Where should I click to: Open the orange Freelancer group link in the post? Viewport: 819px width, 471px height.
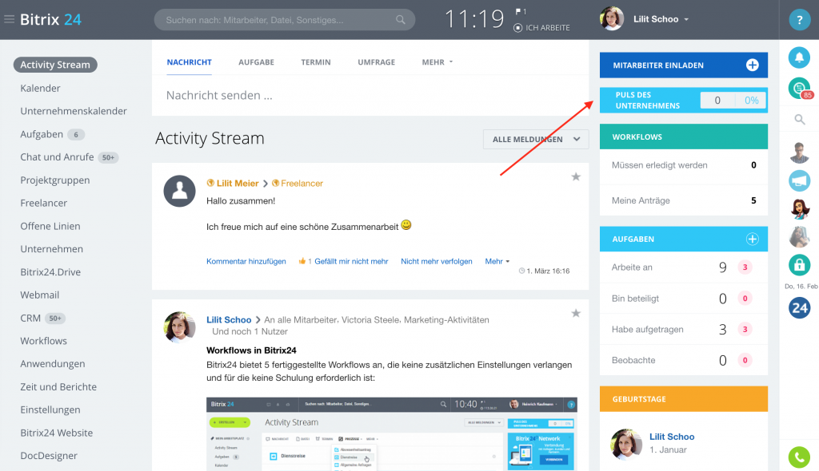(302, 183)
